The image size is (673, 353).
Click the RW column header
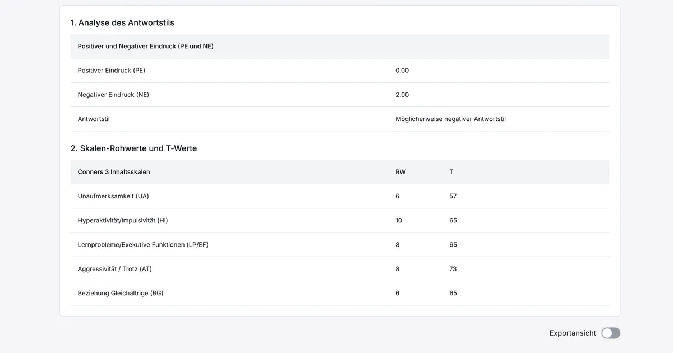pyautogui.click(x=400, y=172)
